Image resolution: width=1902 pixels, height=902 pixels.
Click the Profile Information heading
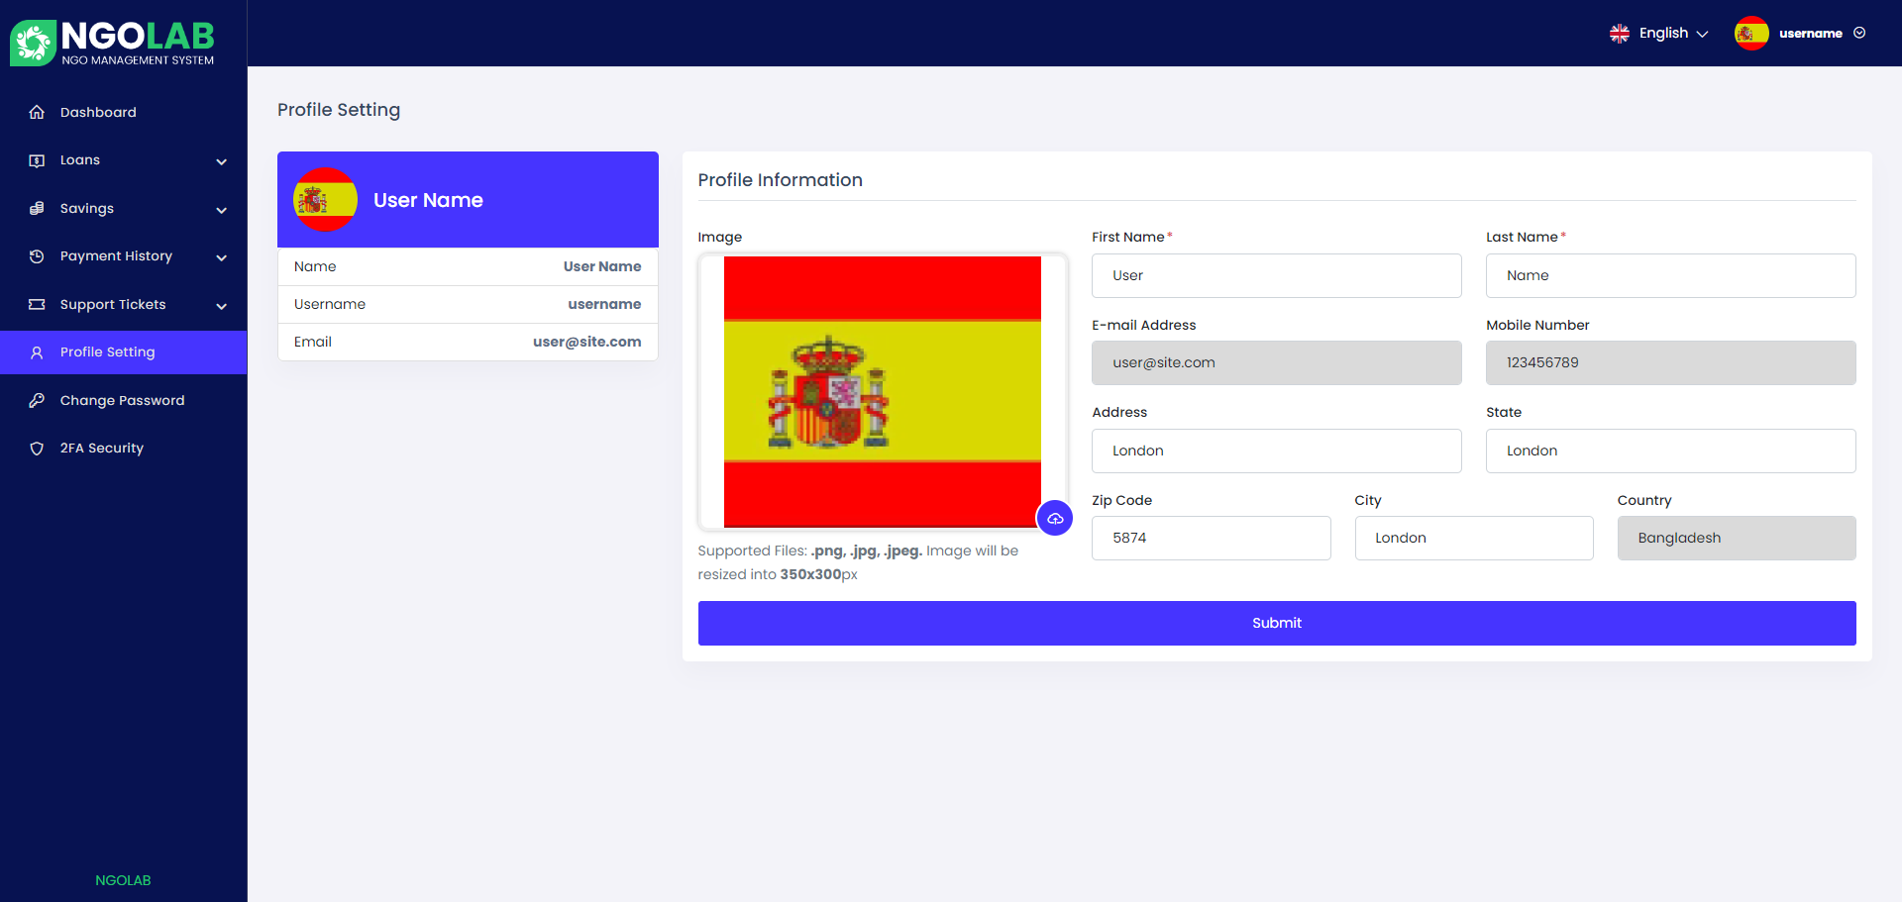[781, 180]
